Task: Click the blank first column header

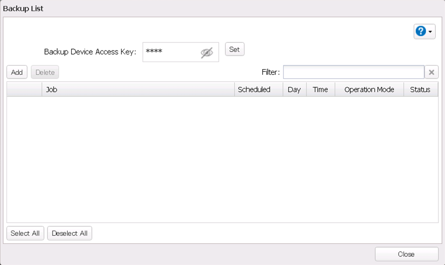Action: click(x=24, y=89)
